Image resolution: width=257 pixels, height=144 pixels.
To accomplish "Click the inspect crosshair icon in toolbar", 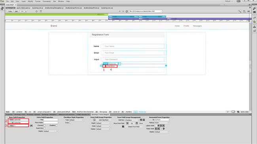I will click(x=36, y=11).
